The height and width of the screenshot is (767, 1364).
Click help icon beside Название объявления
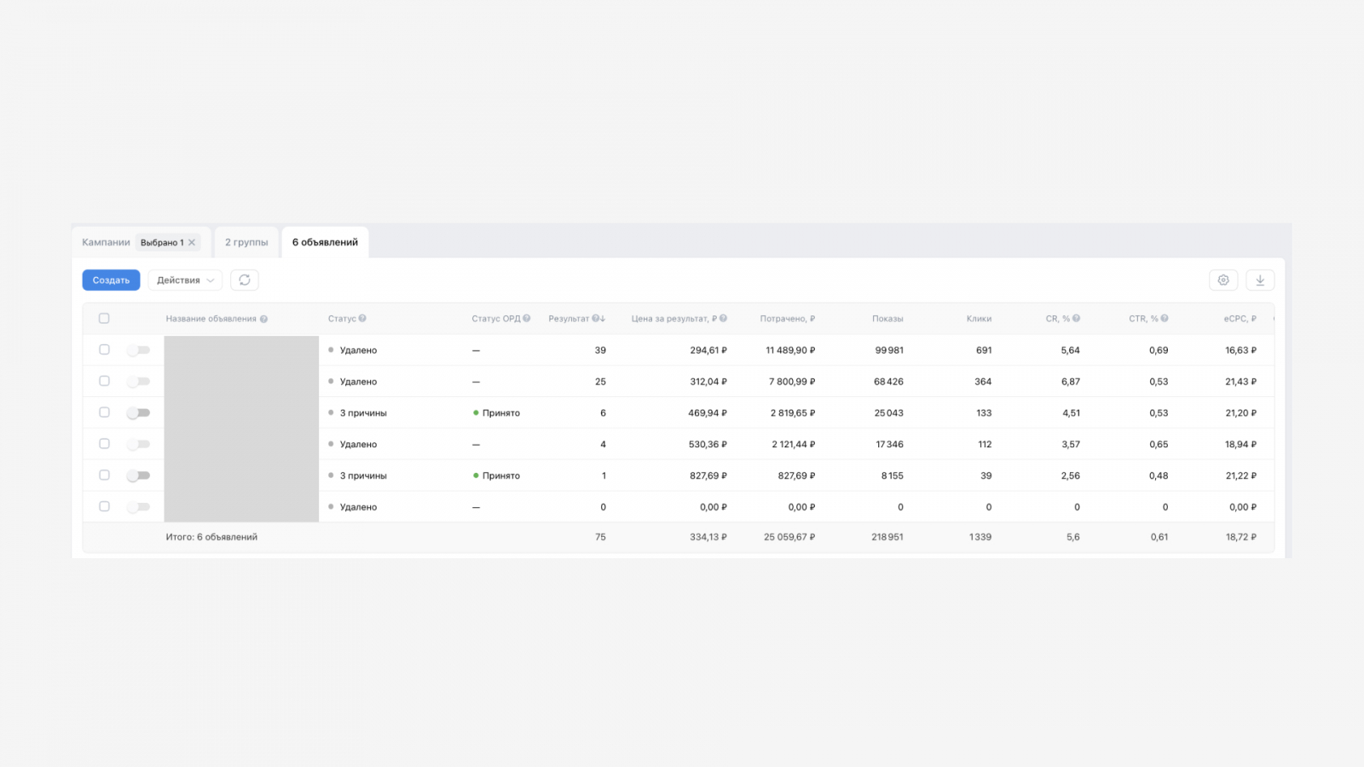tap(263, 319)
